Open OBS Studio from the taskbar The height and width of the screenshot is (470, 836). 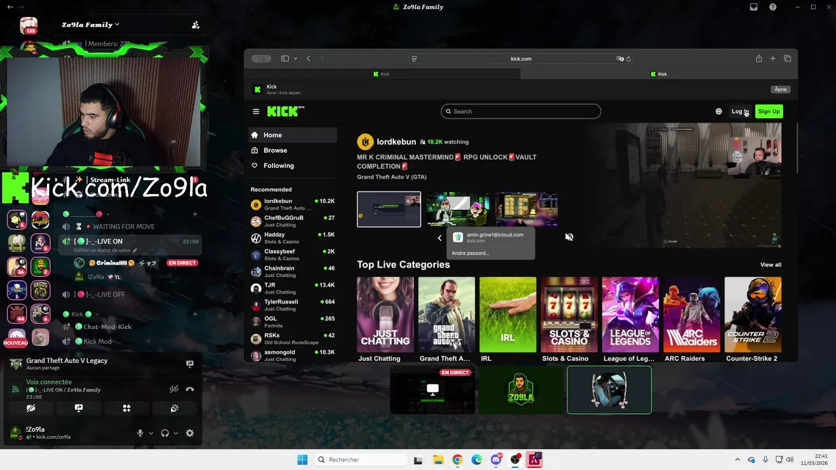click(515, 460)
